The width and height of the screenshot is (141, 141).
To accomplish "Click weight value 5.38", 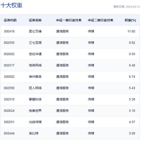I will [x=132, y=99].
